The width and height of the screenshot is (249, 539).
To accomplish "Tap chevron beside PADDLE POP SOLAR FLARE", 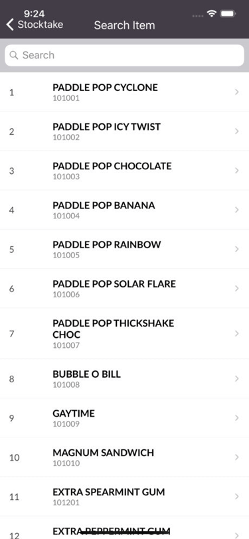I will [236, 288].
